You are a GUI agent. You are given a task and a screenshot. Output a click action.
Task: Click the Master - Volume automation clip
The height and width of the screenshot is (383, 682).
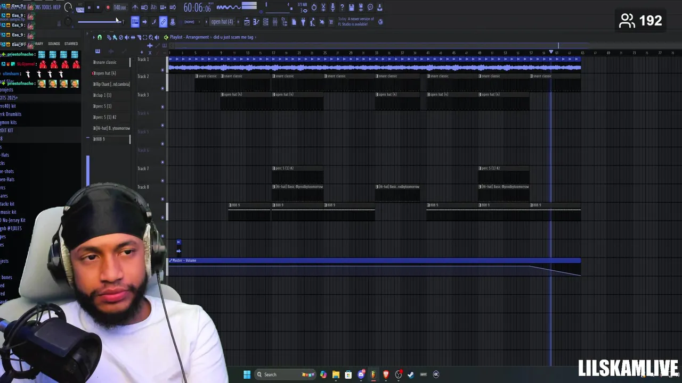[x=375, y=267]
